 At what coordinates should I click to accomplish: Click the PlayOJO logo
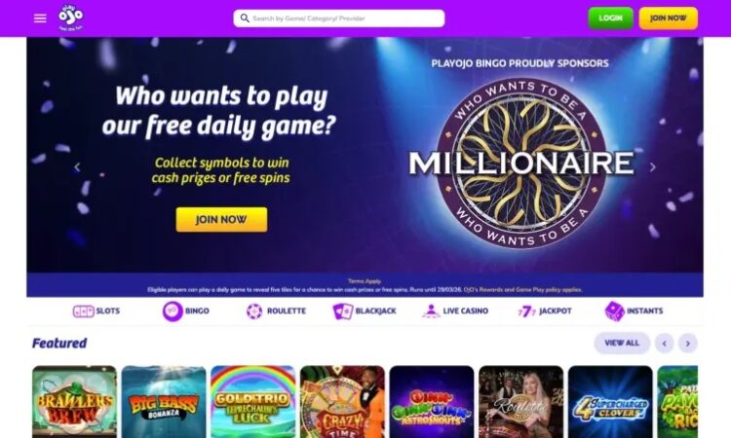click(x=71, y=18)
